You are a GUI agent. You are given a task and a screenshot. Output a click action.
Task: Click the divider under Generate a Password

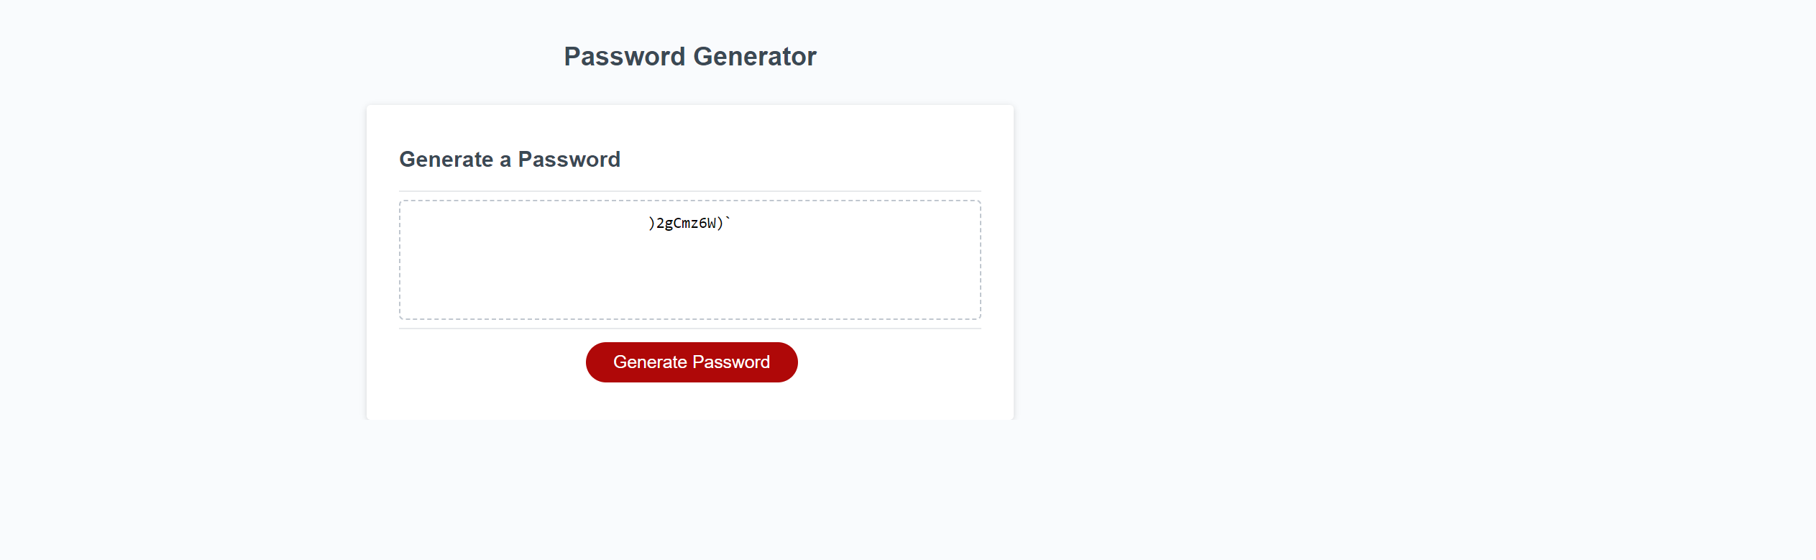point(689,189)
